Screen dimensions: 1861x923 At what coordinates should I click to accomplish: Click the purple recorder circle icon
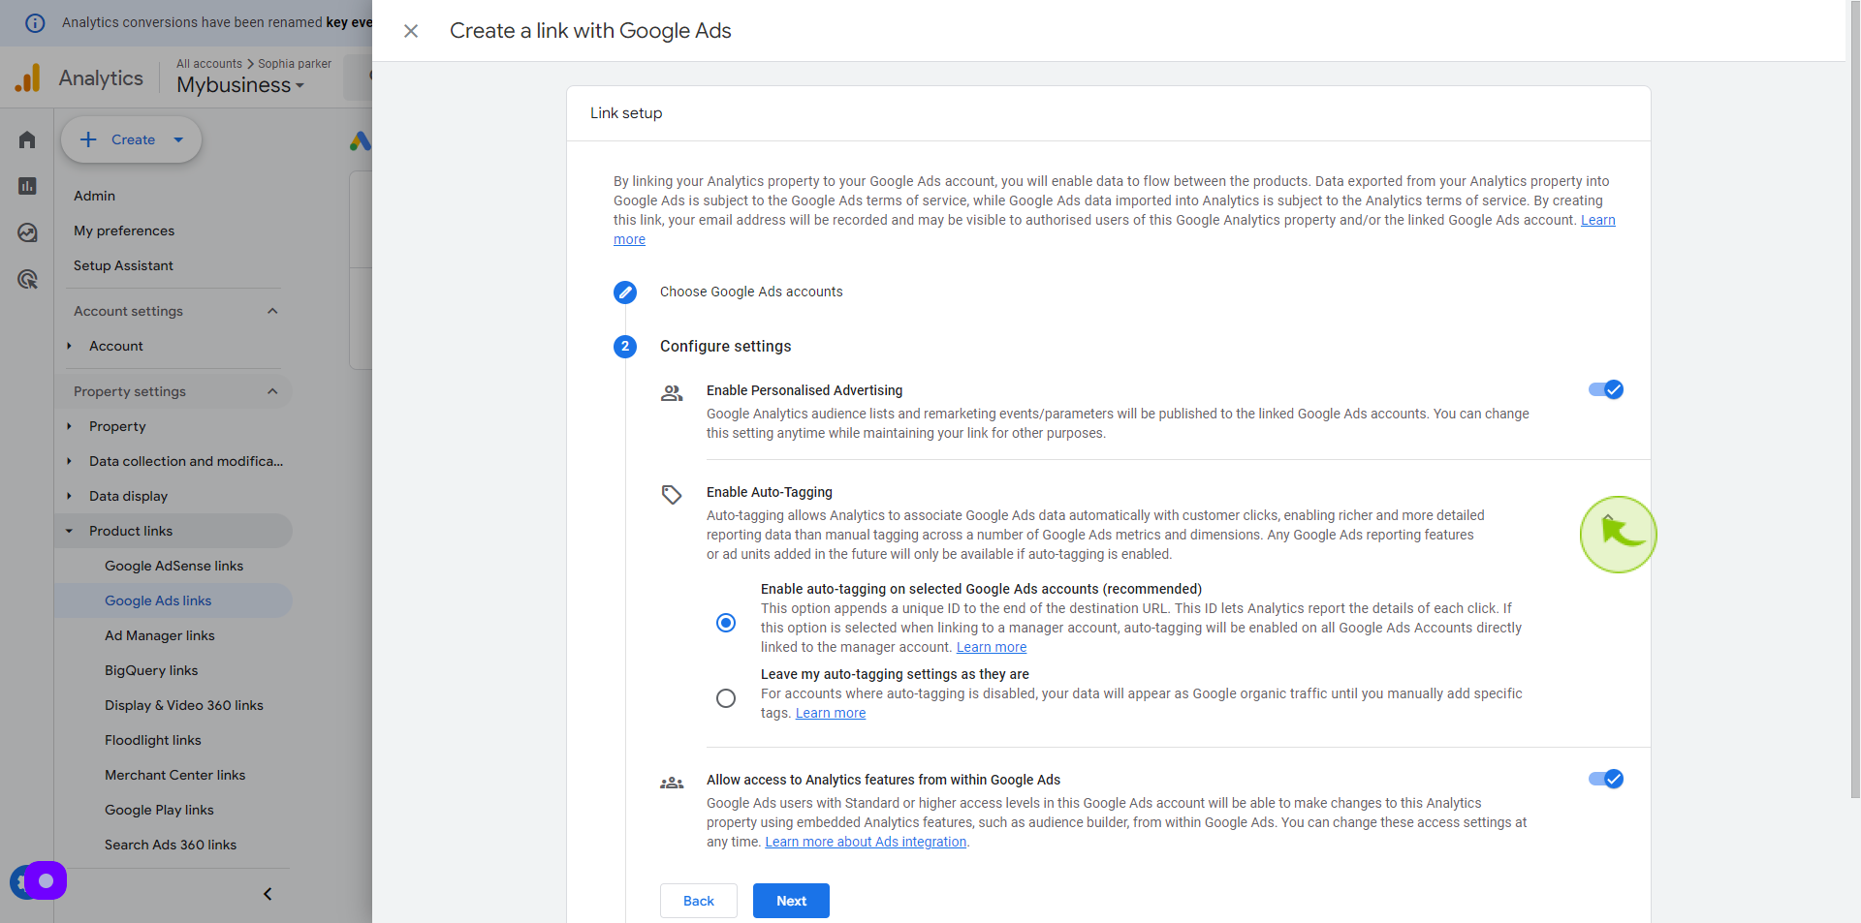pos(46,880)
